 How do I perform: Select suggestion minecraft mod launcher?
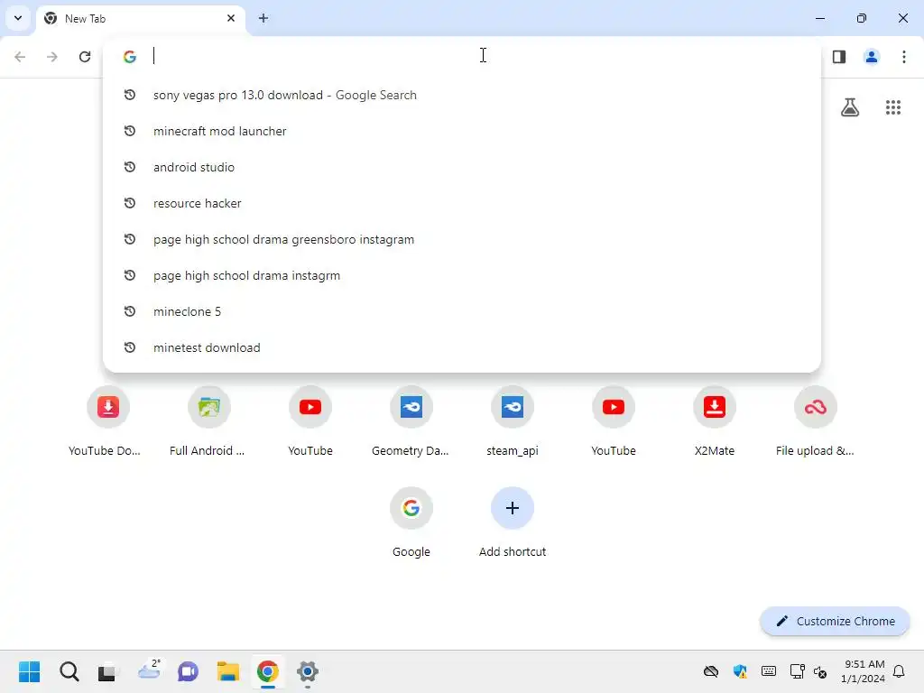pos(462,131)
